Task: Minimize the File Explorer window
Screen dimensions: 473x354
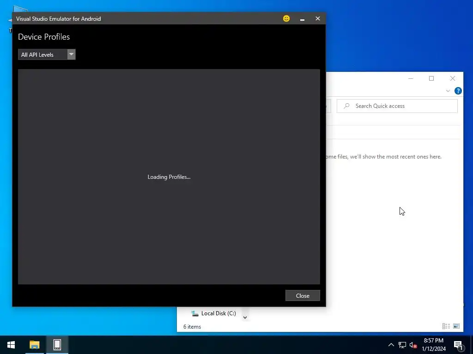Action: click(x=411, y=78)
